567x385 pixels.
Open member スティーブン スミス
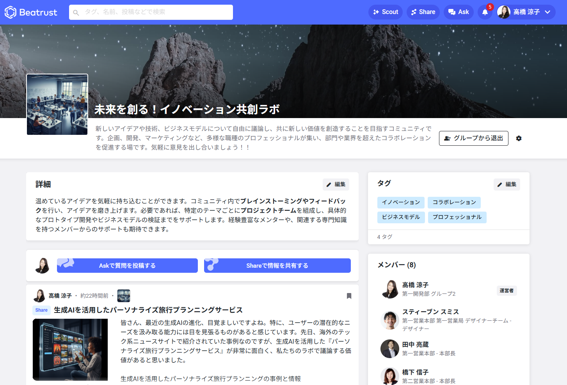[x=430, y=312]
